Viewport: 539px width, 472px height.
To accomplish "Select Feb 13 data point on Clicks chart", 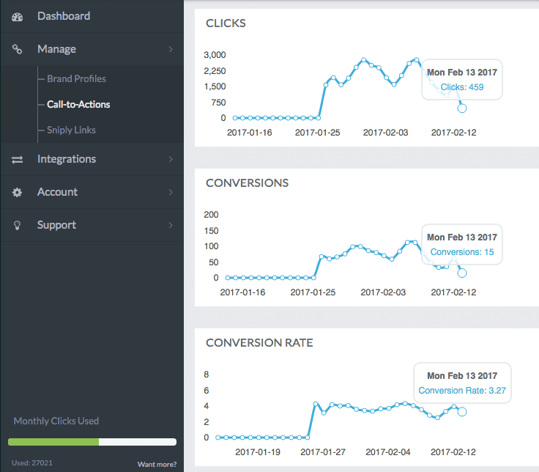I will click(x=462, y=108).
